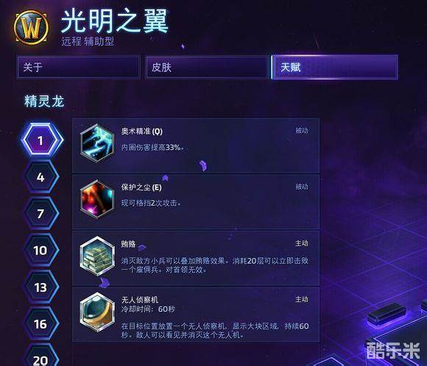View the level 10 talent tier

(x=41, y=251)
